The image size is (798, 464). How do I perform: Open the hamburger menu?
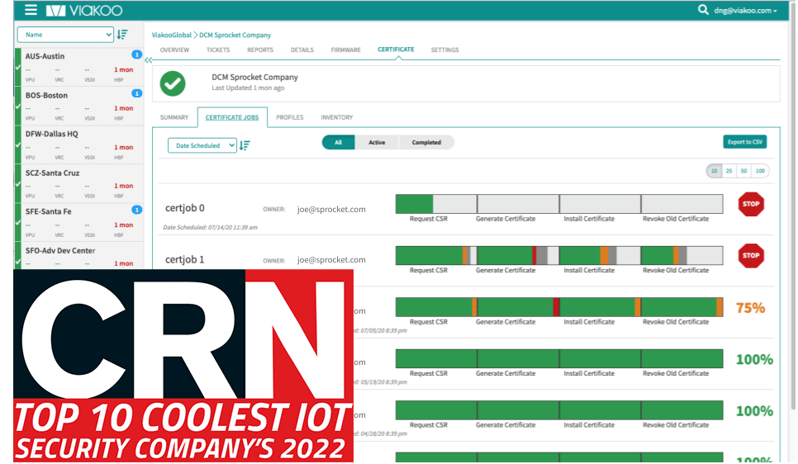[31, 10]
